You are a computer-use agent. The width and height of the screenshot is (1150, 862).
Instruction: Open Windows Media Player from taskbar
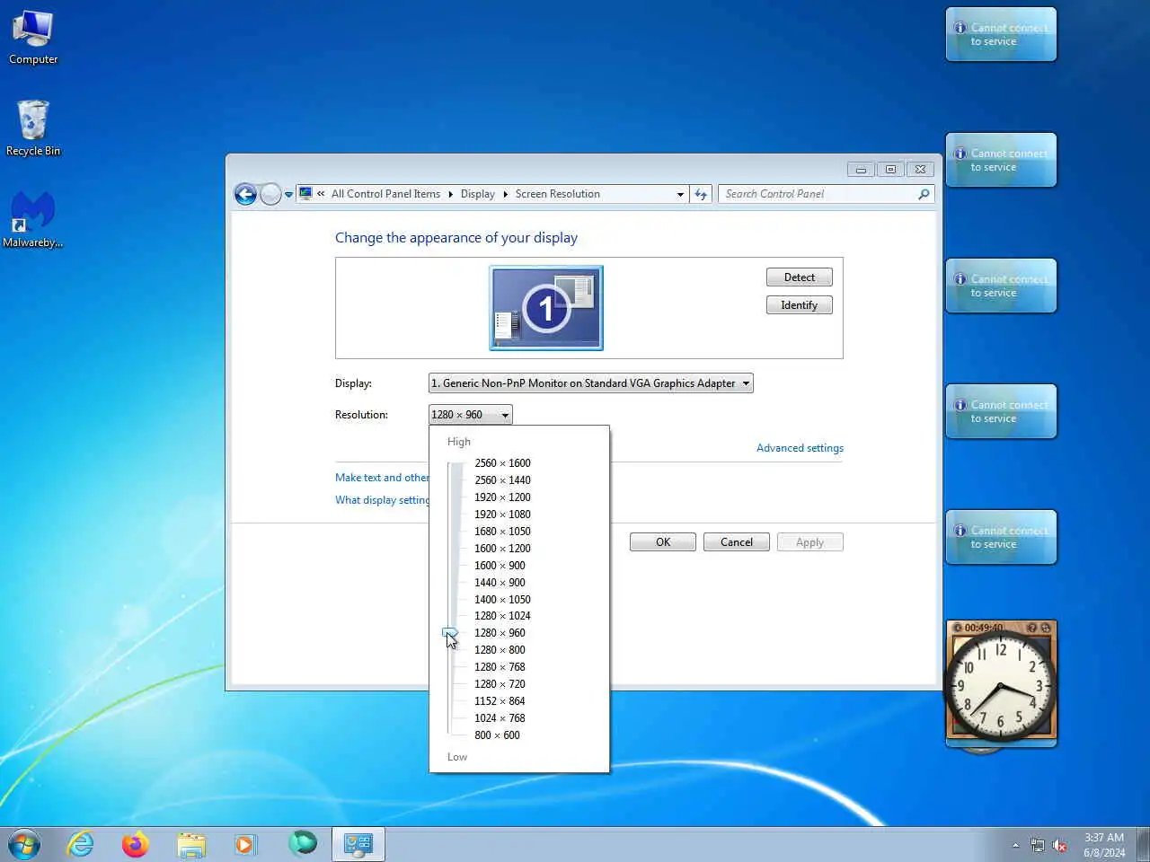(245, 845)
